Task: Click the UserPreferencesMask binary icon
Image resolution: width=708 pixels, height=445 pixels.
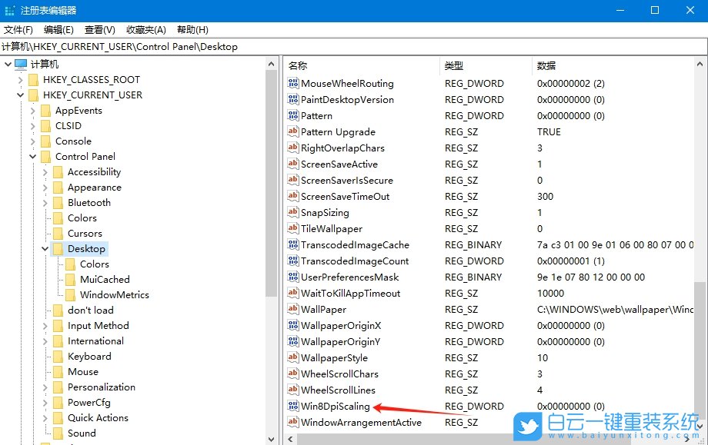Action: pos(293,277)
